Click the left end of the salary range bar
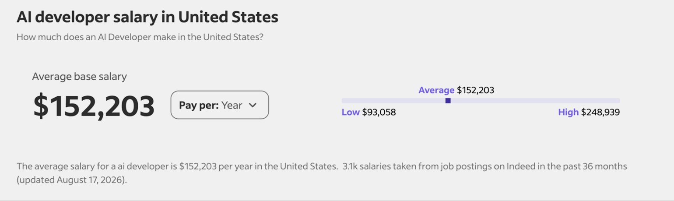Viewport: 674px width, 201px height. coord(344,101)
